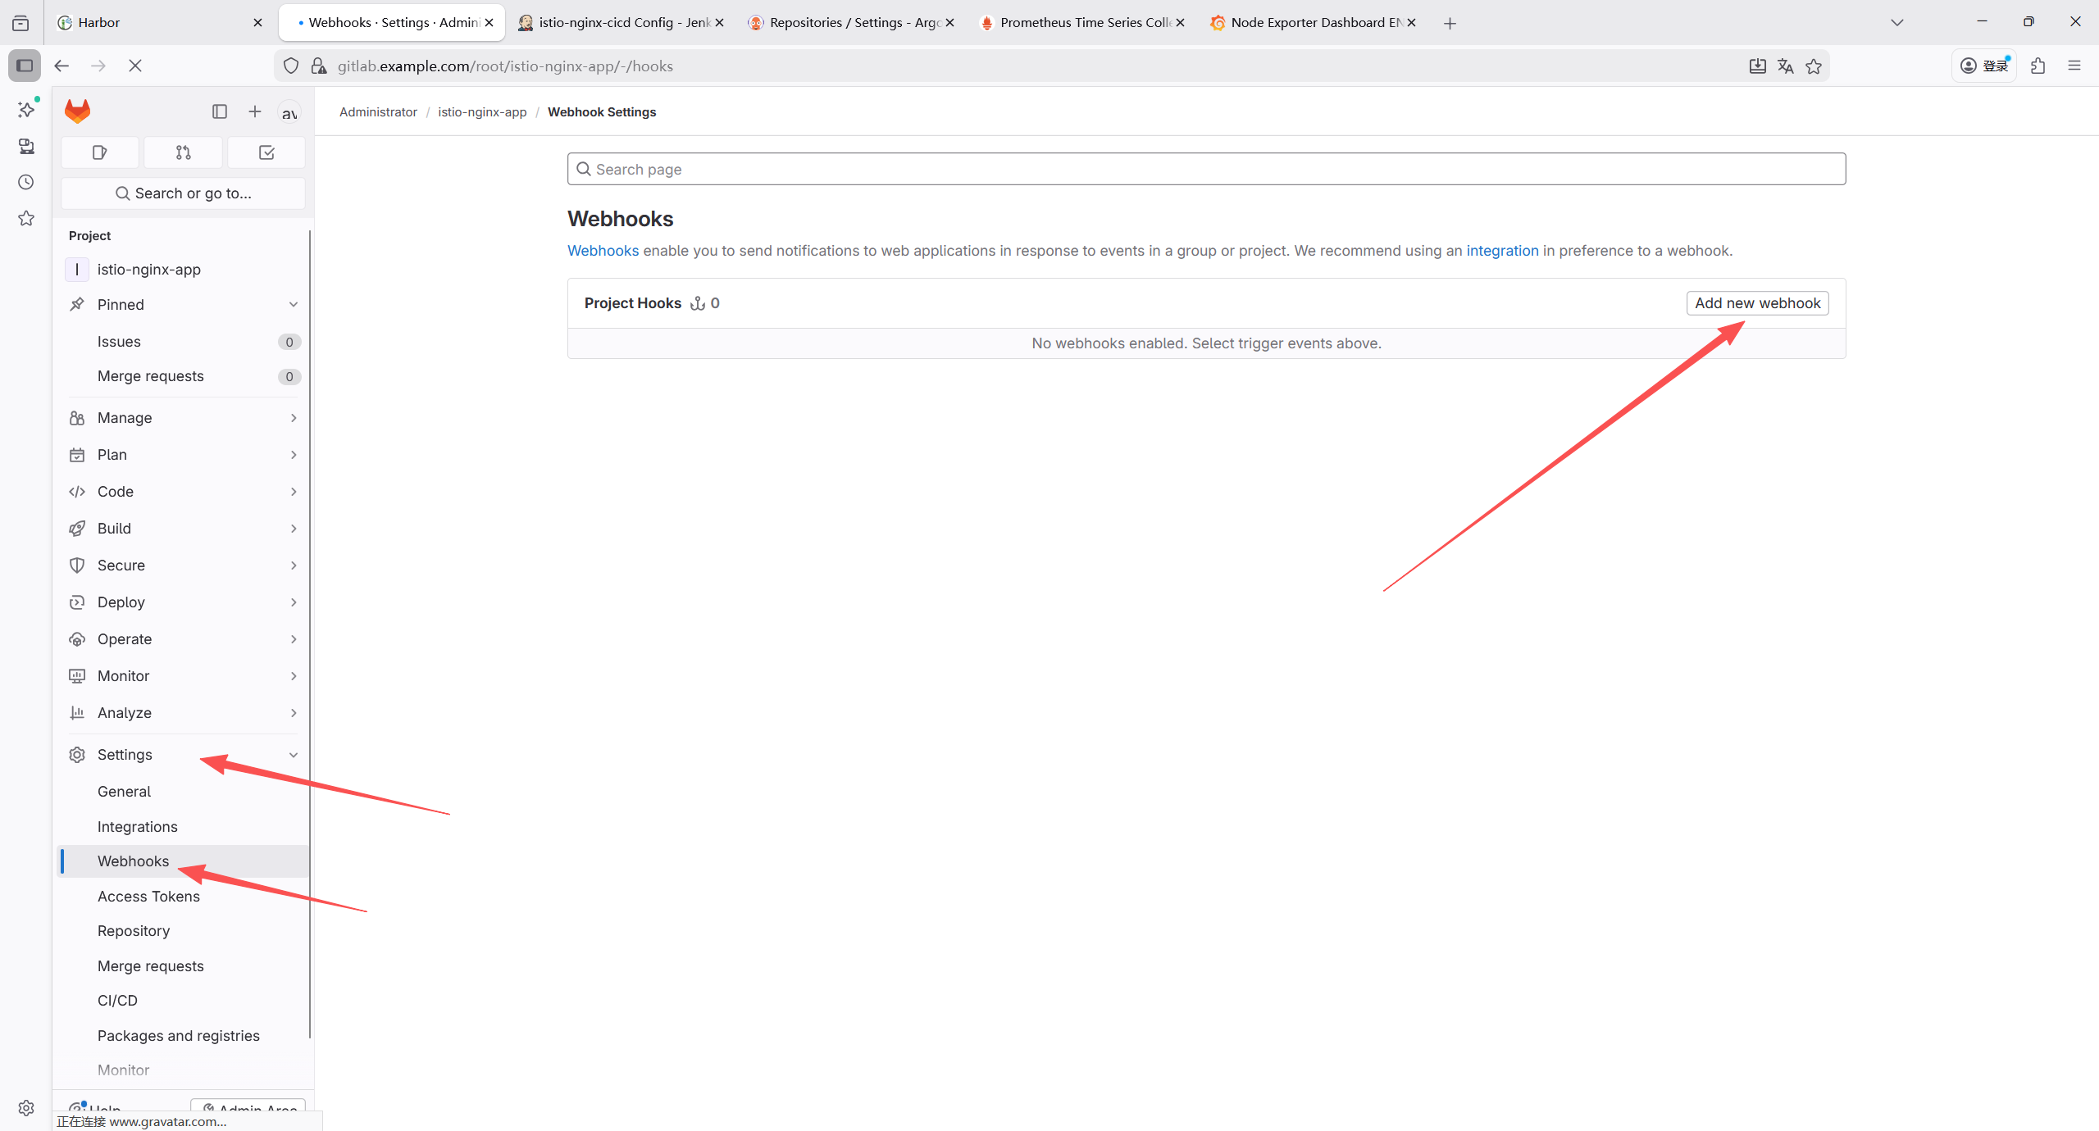Click Add new webhook button
This screenshot has width=2099, height=1131.
[1757, 303]
